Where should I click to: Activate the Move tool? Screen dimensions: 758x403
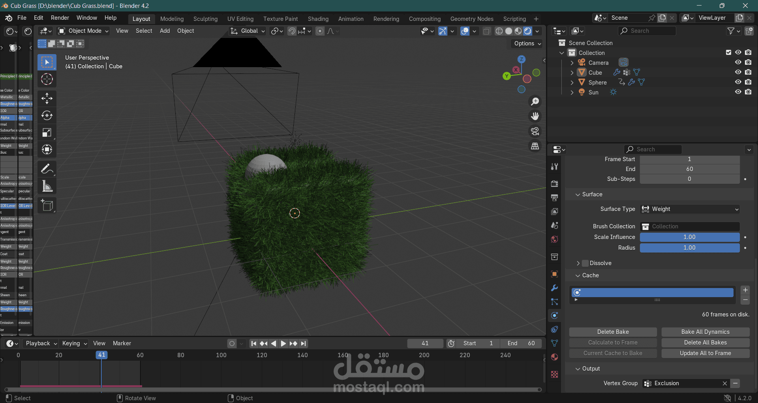47,98
